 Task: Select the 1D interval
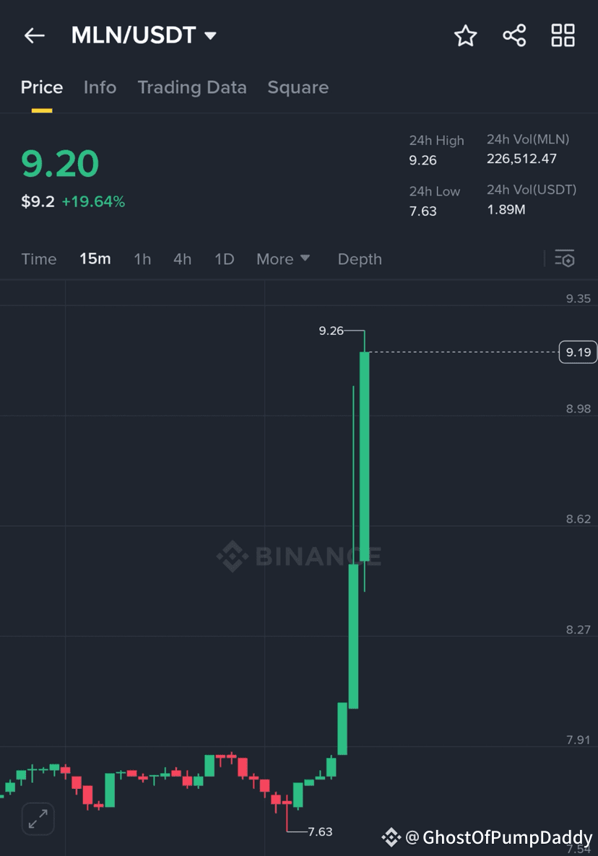click(x=225, y=259)
